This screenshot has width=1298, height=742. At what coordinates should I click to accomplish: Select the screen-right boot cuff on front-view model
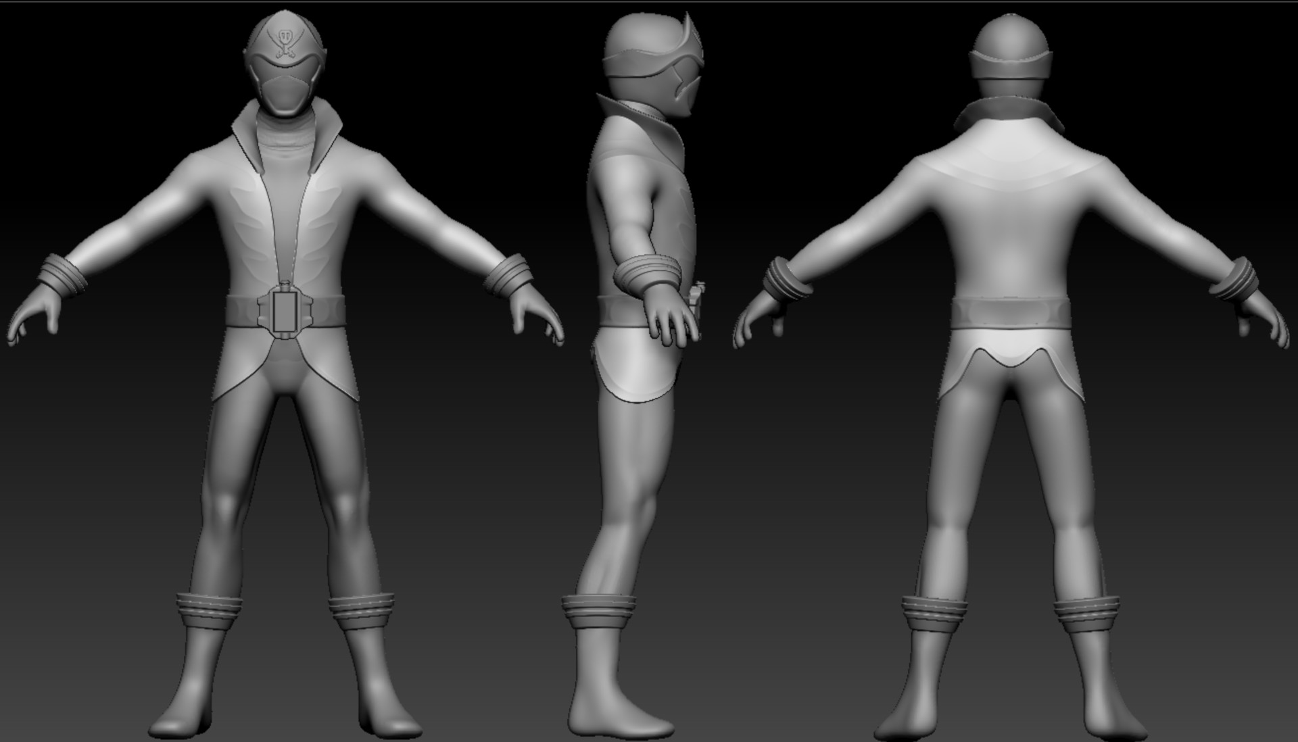pyautogui.click(x=362, y=610)
